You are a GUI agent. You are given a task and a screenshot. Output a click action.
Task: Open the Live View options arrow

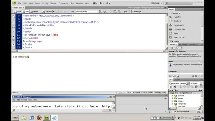point(54,12)
